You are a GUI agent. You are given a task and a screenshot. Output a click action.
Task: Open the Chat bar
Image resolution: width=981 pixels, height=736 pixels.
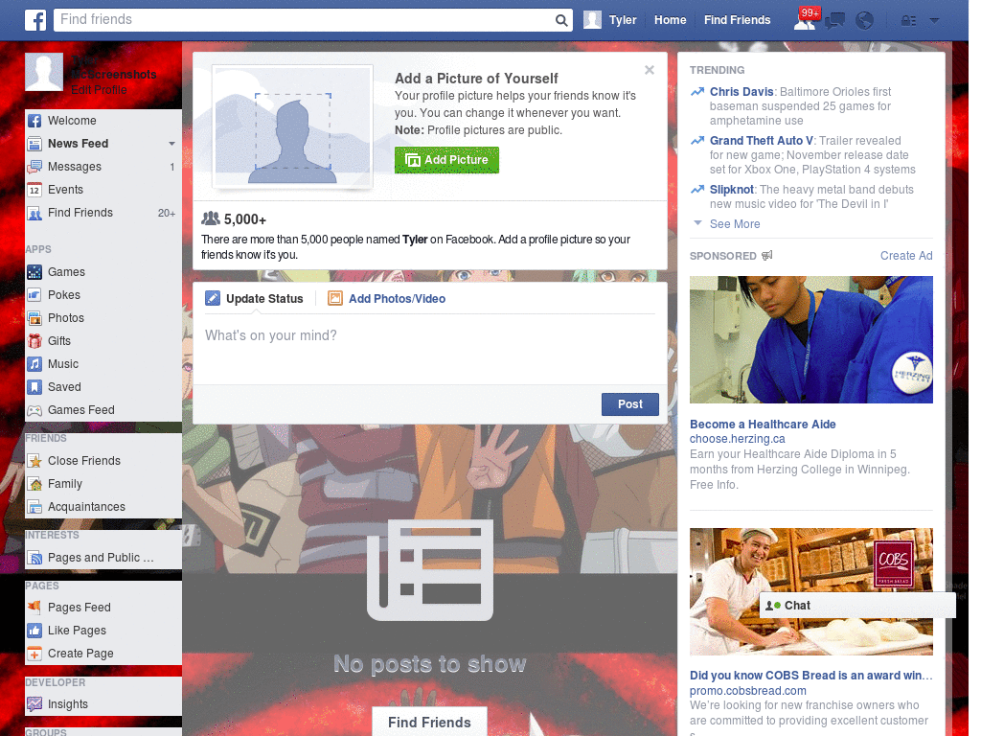click(857, 606)
